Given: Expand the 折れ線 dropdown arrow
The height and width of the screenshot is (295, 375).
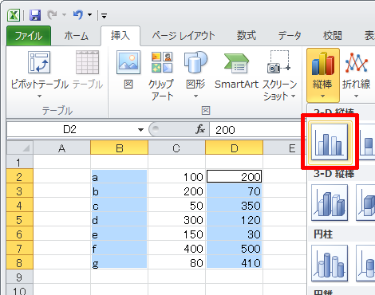Looking at the screenshot, I should click(x=357, y=96).
